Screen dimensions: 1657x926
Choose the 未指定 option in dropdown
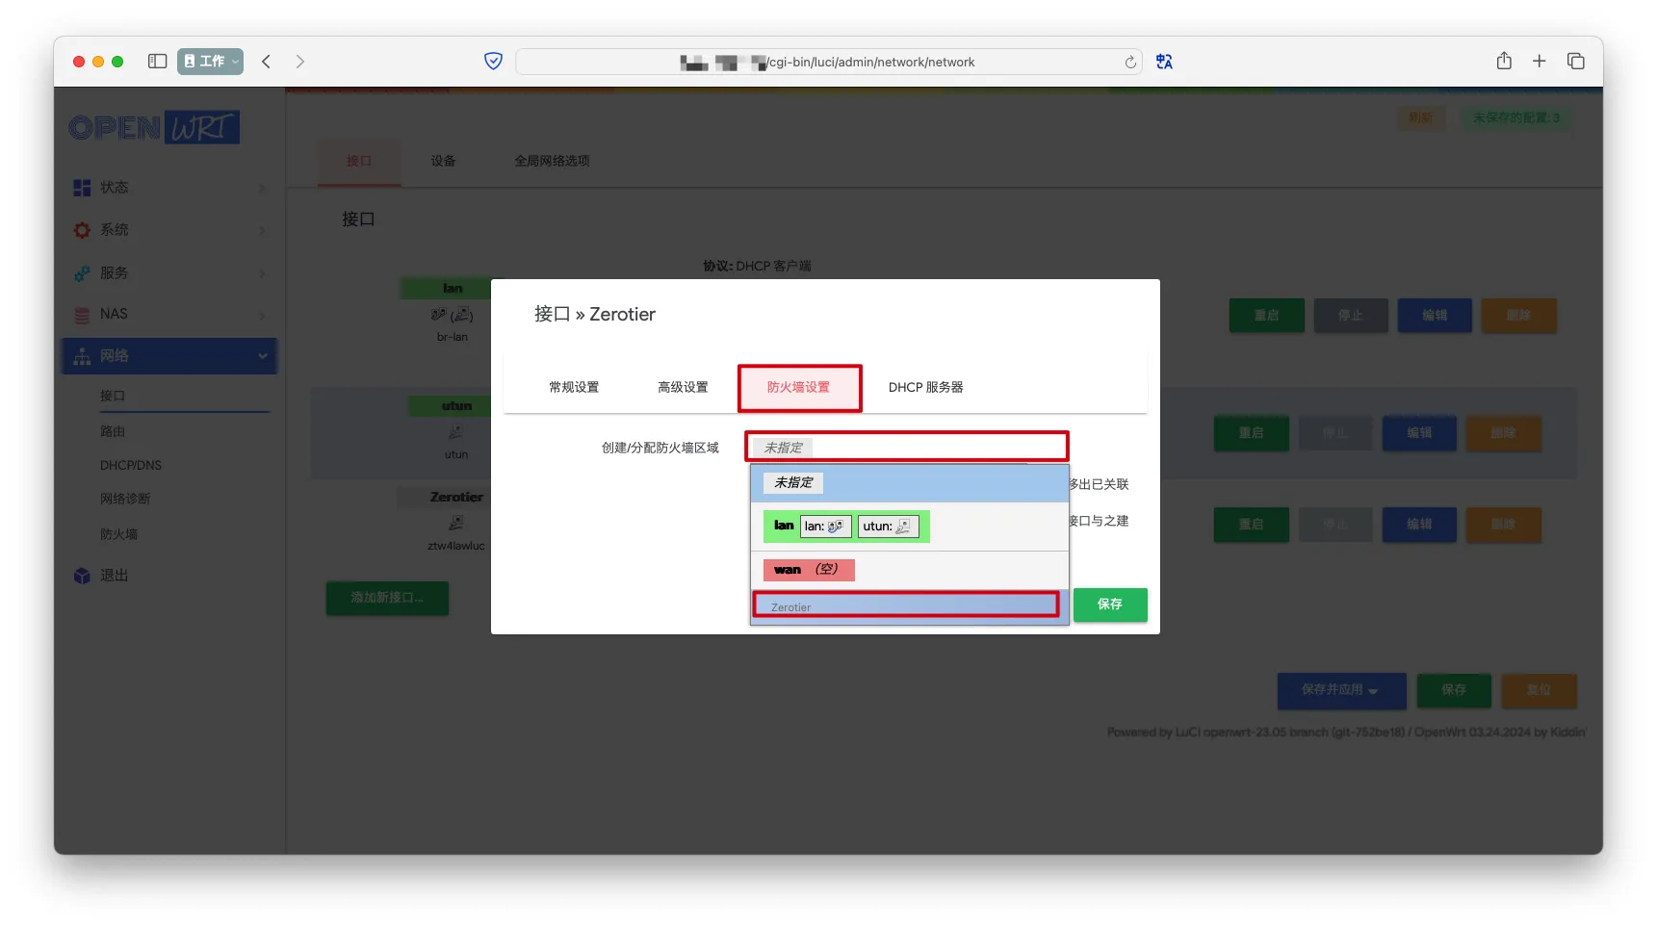(x=793, y=483)
